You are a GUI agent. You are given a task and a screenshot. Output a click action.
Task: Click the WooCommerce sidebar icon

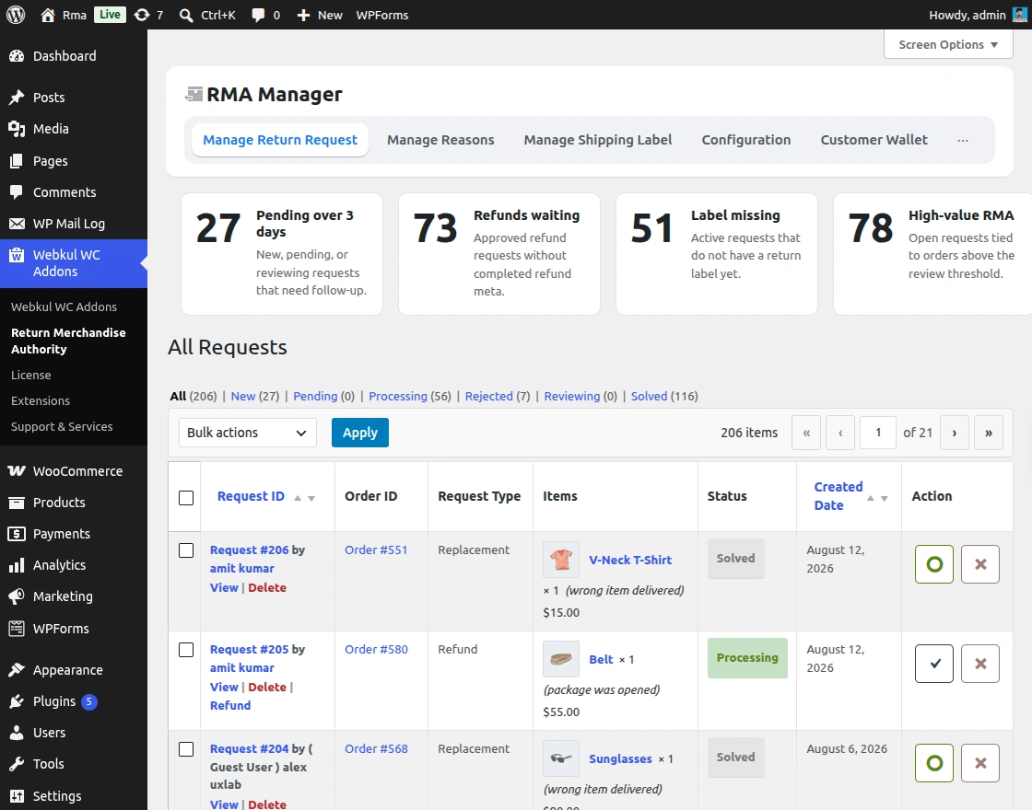17,470
